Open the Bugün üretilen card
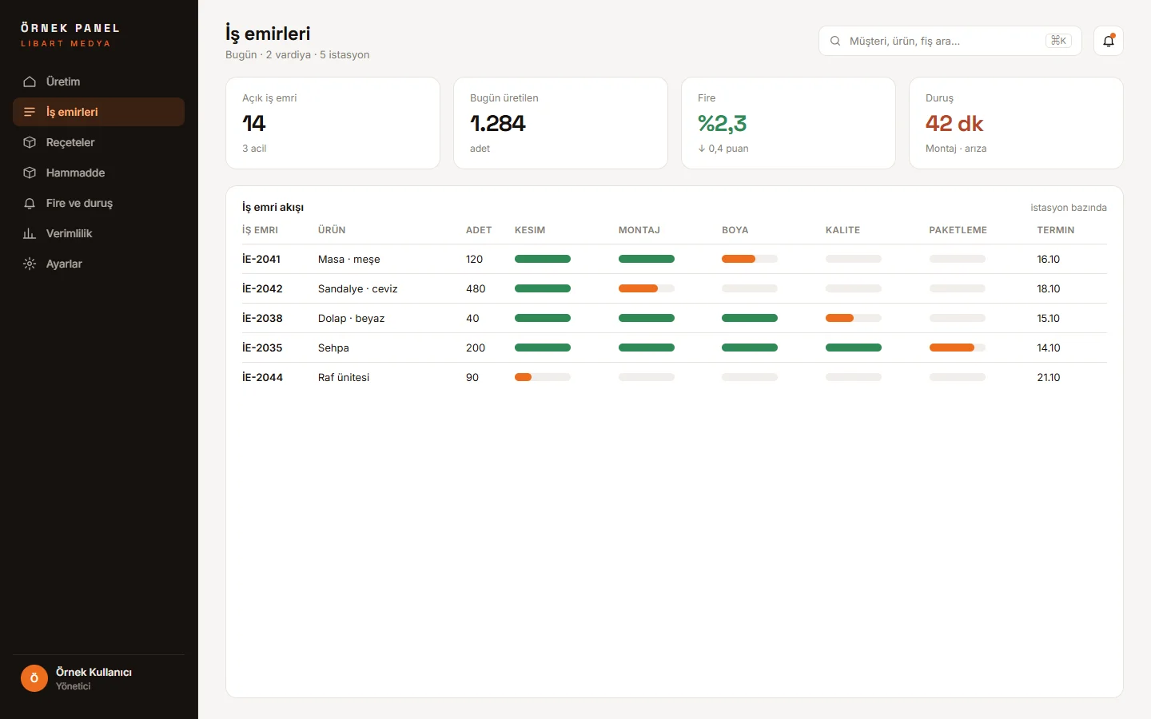The height and width of the screenshot is (719, 1151). click(x=560, y=123)
